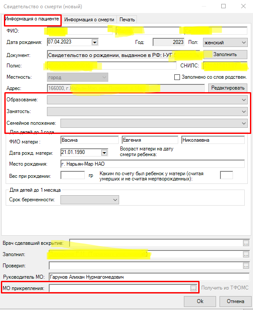Open browse button for МО прикрепления
This screenshot has height=310, width=253.
coord(193,288)
